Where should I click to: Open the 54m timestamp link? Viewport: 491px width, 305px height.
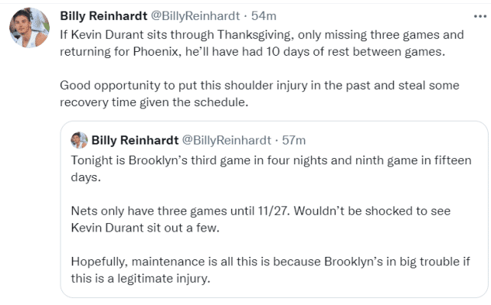pos(264,16)
